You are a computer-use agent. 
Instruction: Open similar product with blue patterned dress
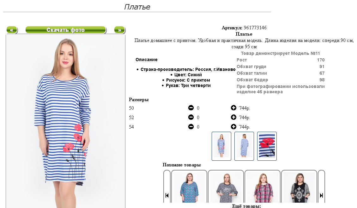pyautogui.click(x=189, y=187)
